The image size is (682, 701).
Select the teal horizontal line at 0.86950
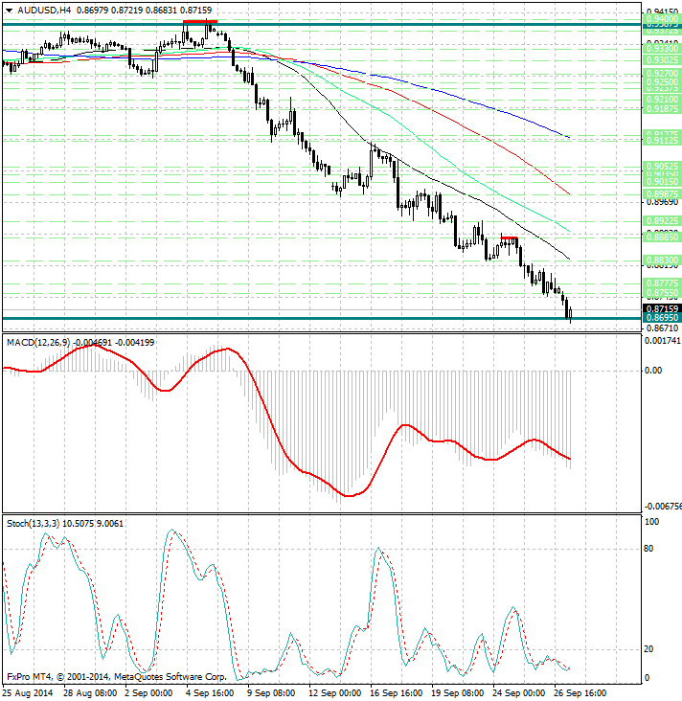pos(287,317)
